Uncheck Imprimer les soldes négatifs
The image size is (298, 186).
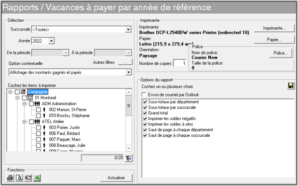click(x=145, y=119)
